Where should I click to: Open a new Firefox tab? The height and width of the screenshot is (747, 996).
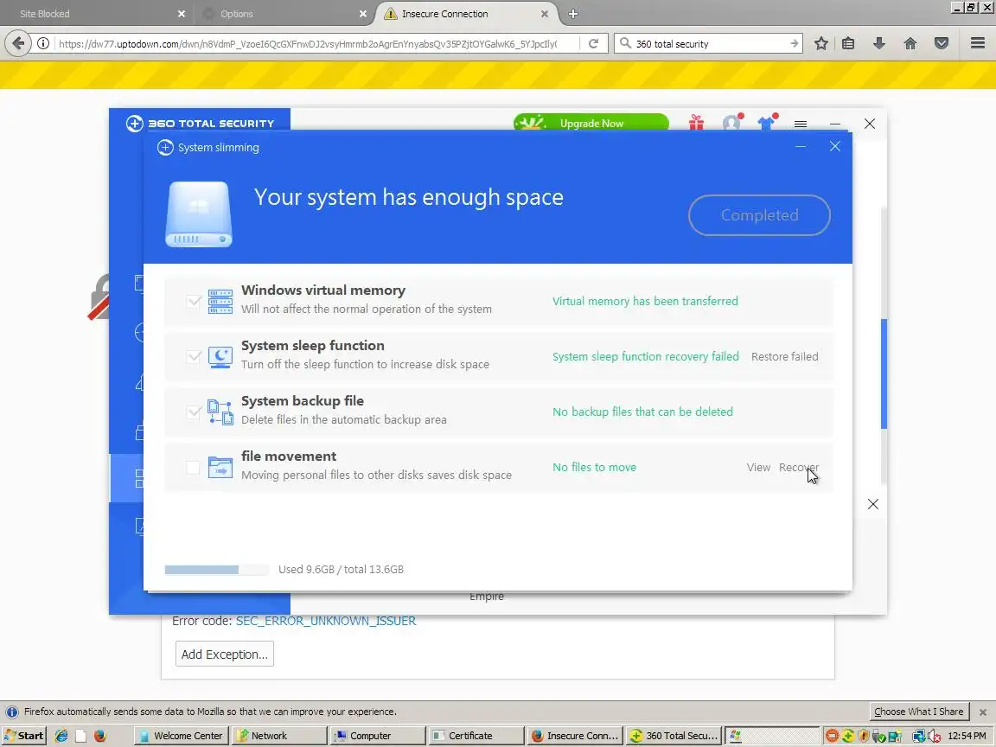pos(573,13)
